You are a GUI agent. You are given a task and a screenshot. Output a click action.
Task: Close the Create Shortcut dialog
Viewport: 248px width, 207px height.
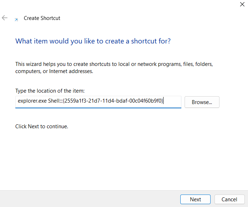pyautogui.click(x=242, y=4)
